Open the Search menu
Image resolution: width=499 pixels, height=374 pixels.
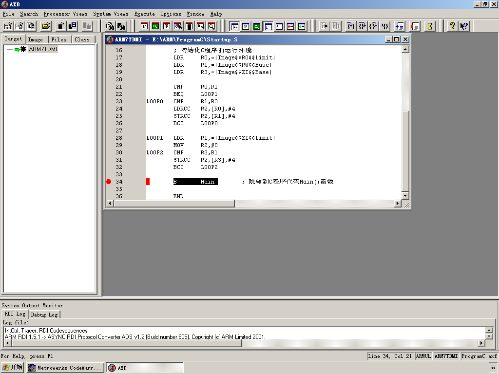(29, 14)
